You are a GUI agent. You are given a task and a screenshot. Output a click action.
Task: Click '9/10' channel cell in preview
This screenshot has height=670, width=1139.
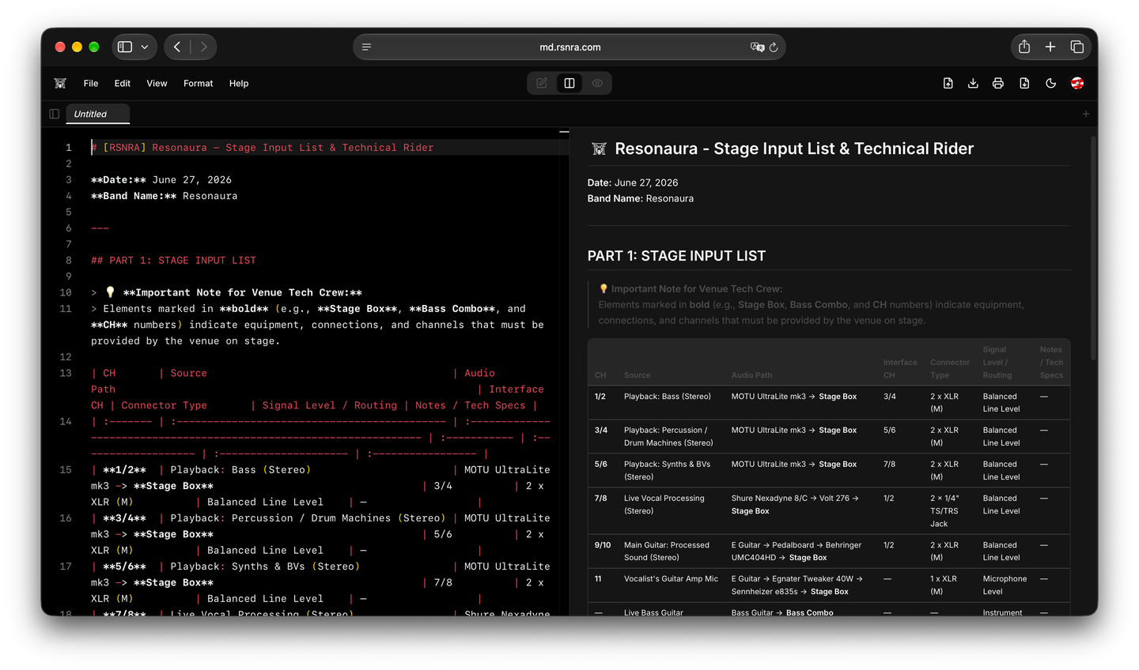603,545
